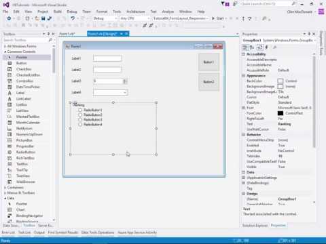Collapse the Behavior property category

(x=244, y=135)
